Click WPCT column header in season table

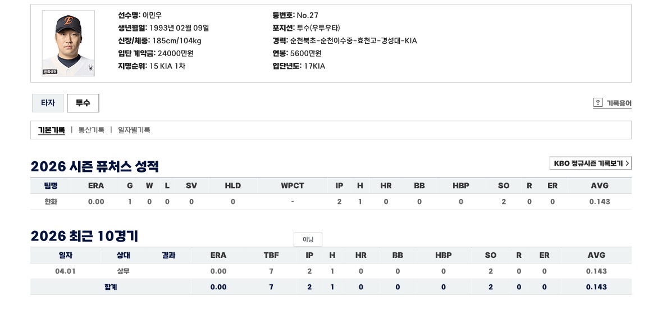(293, 185)
